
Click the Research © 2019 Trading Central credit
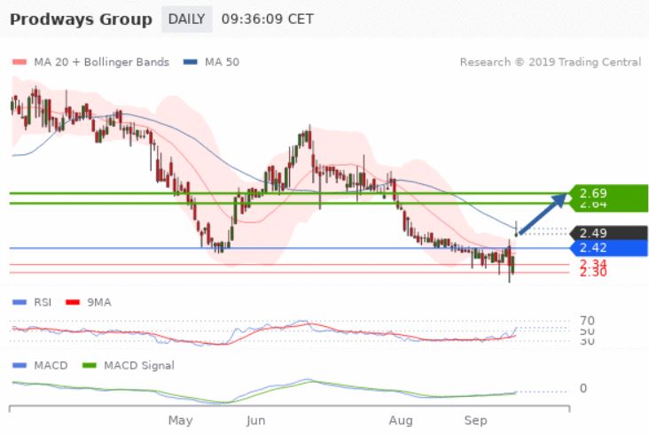pos(551,62)
